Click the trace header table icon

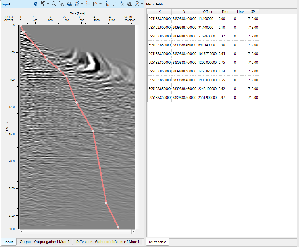(88, 4)
